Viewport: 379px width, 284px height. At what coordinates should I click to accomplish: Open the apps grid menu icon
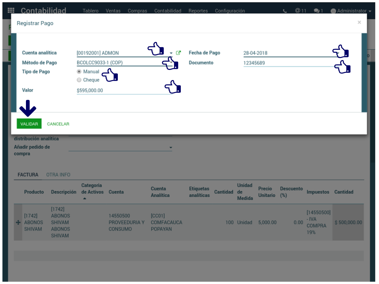point(11,11)
